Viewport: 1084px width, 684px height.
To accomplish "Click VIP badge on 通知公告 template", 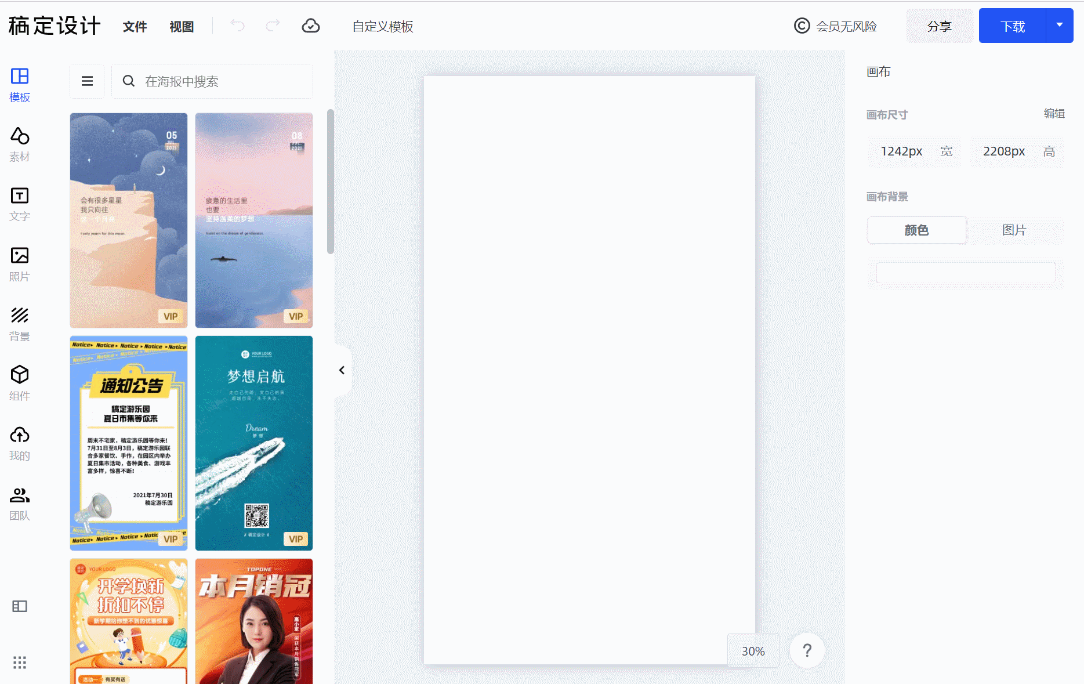I will tap(171, 539).
